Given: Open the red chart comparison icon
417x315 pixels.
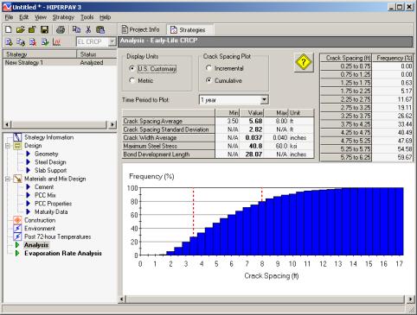Looking at the screenshot, I should click(56, 42).
